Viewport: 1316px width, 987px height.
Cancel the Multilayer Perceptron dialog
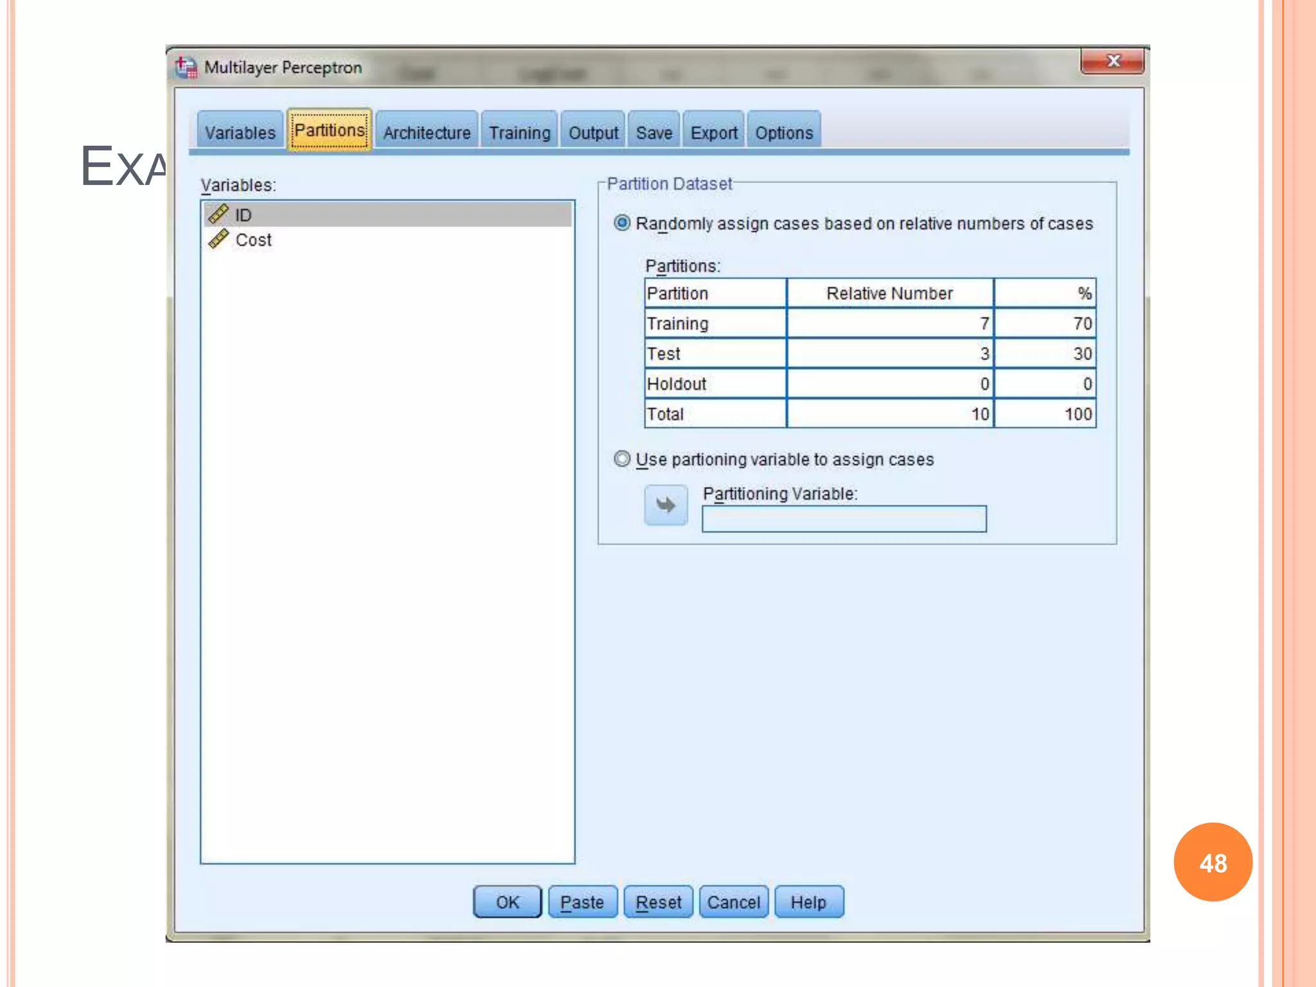point(733,902)
